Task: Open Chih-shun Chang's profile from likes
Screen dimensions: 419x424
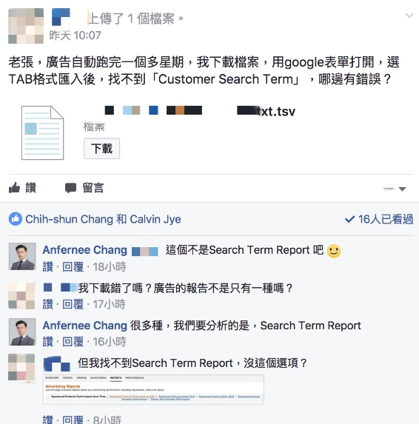Action: pos(69,219)
